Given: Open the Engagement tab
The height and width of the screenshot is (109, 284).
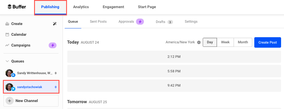Looking at the screenshot, I should tap(113, 7).
